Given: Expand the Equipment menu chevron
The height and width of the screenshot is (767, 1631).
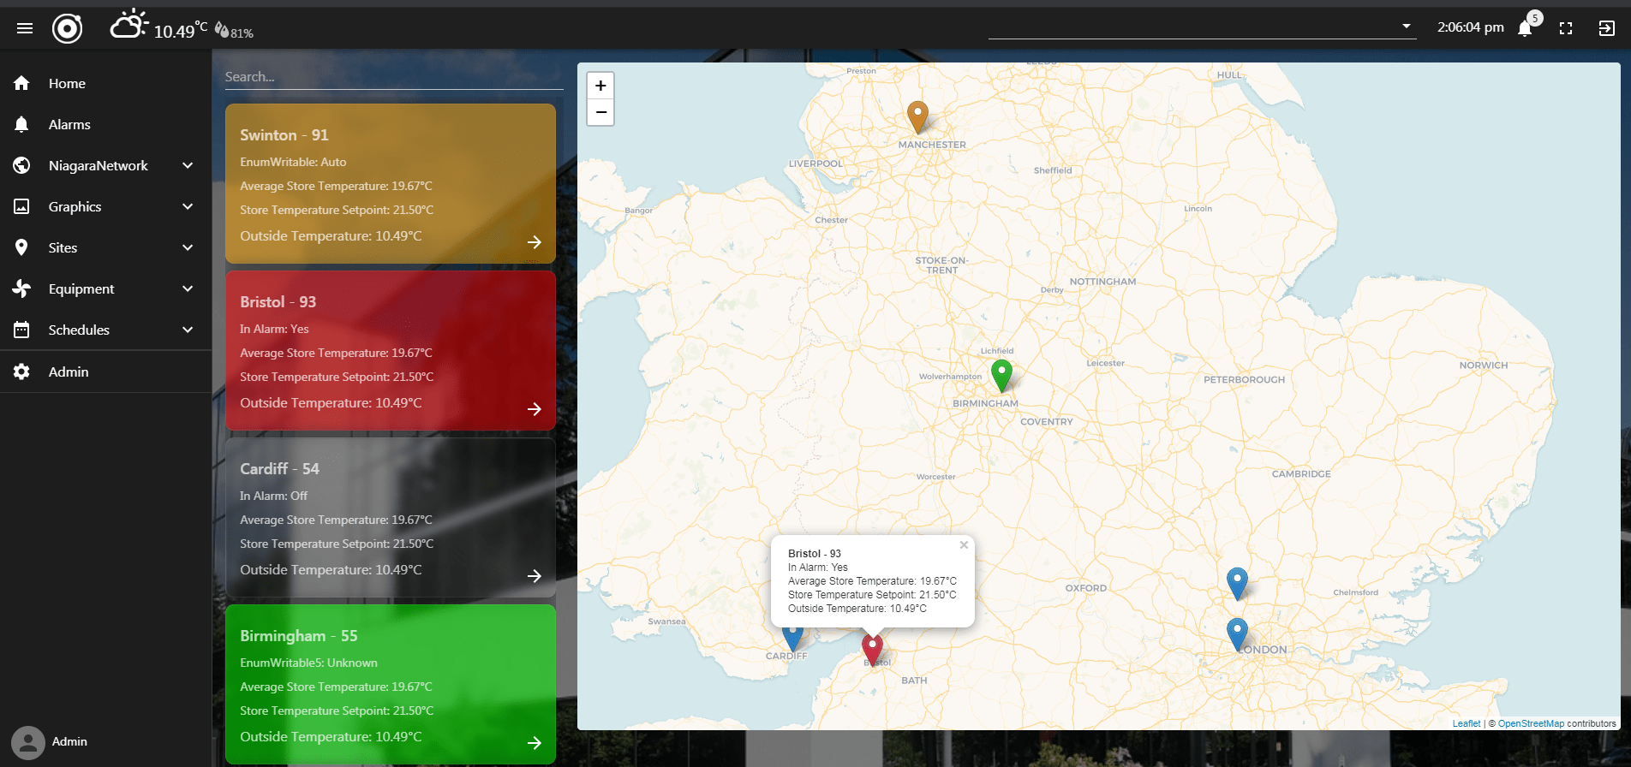Looking at the screenshot, I should [188, 288].
